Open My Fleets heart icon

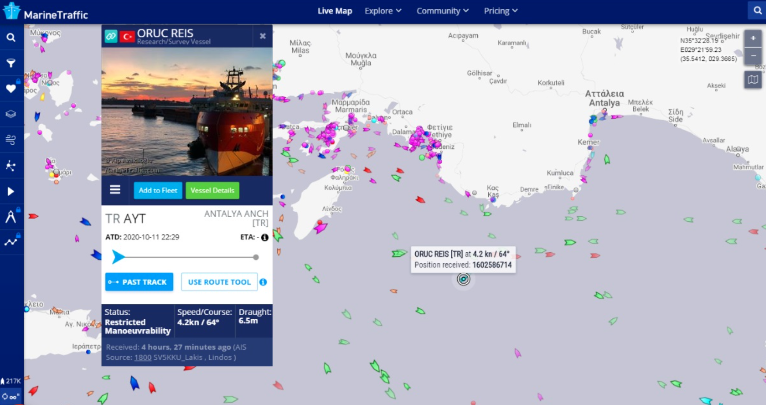click(11, 88)
